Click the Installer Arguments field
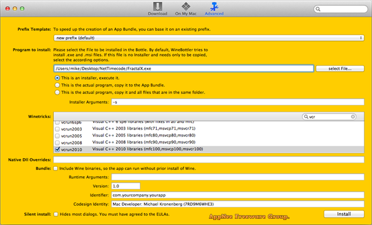This screenshot has width=372, height=225. coord(237,102)
